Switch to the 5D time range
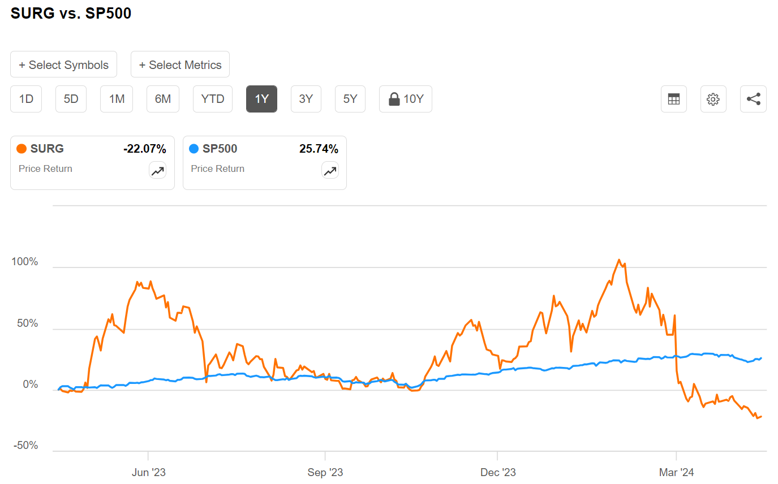This screenshot has height=484, width=778. click(x=71, y=99)
